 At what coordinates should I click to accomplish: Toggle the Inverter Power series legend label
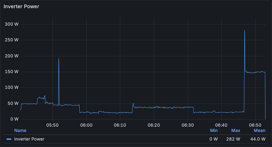(29, 139)
